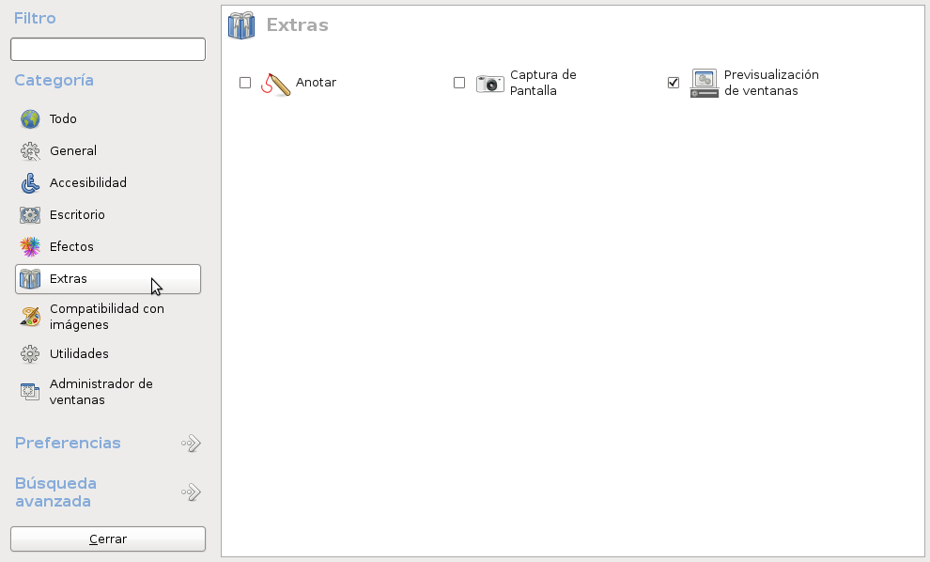930x562 pixels.
Task: Click the brush icon beside Compatibilidad con imágenes
Action: click(x=29, y=316)
